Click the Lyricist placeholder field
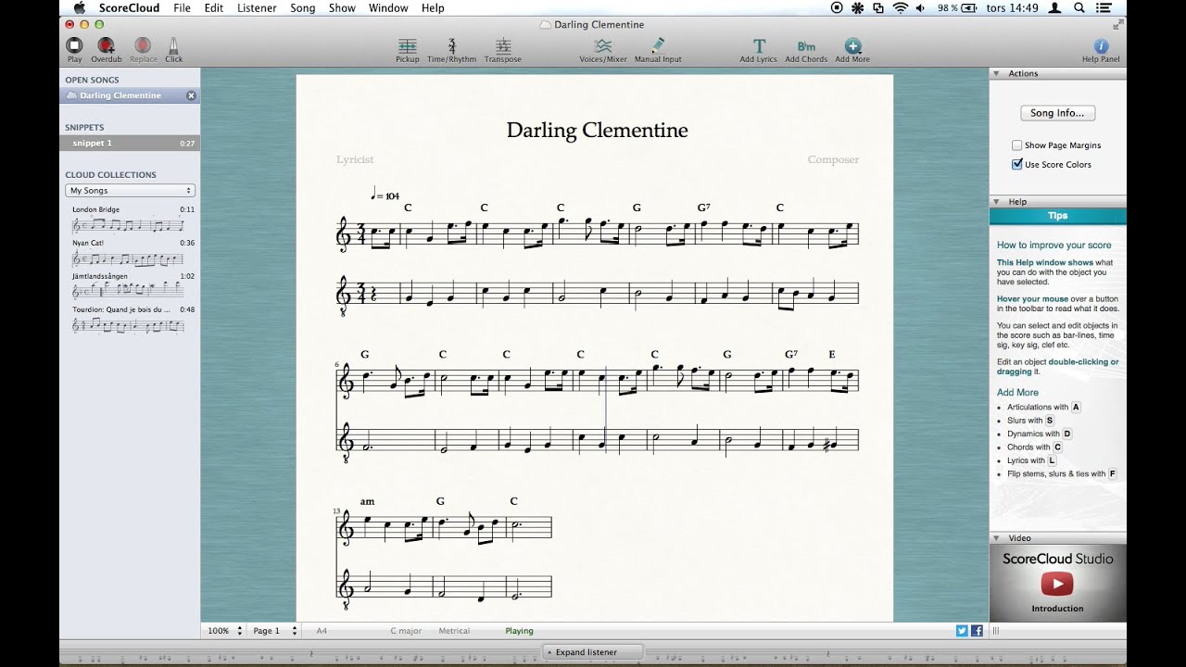1186x667 pixels. pyautogui.click(x=355, y=159)
